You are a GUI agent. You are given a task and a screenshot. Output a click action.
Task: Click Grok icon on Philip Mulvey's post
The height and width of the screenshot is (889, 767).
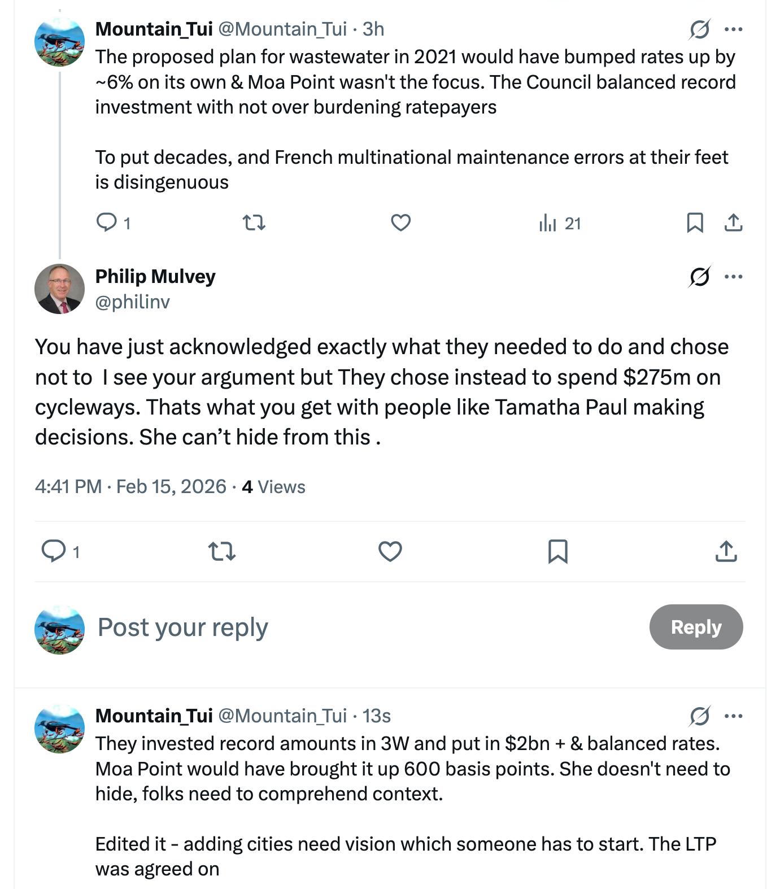pos(699,277)
